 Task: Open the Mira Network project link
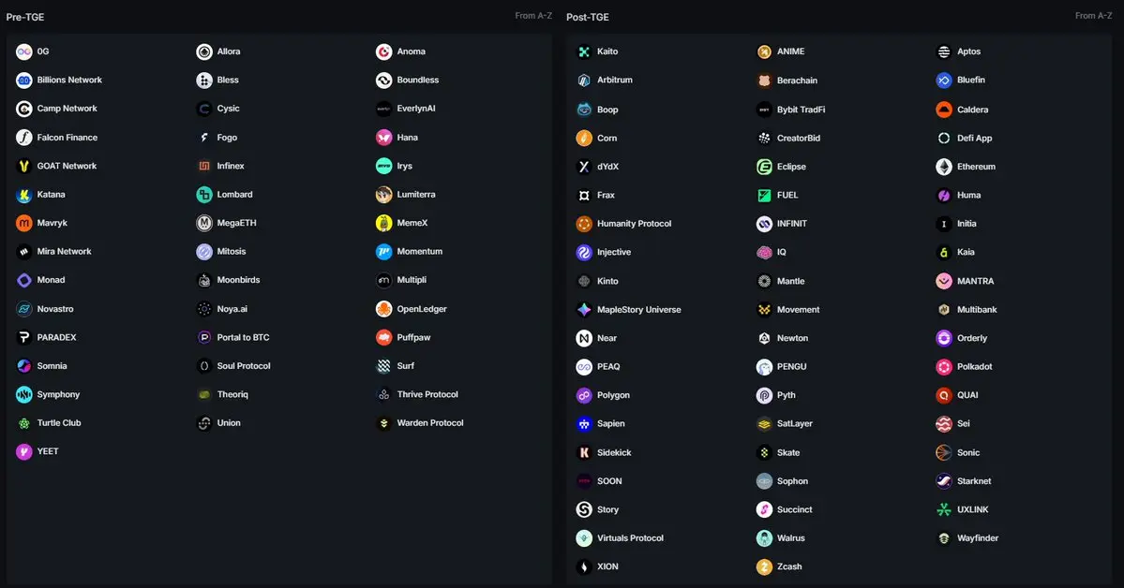tap(53, 251)
